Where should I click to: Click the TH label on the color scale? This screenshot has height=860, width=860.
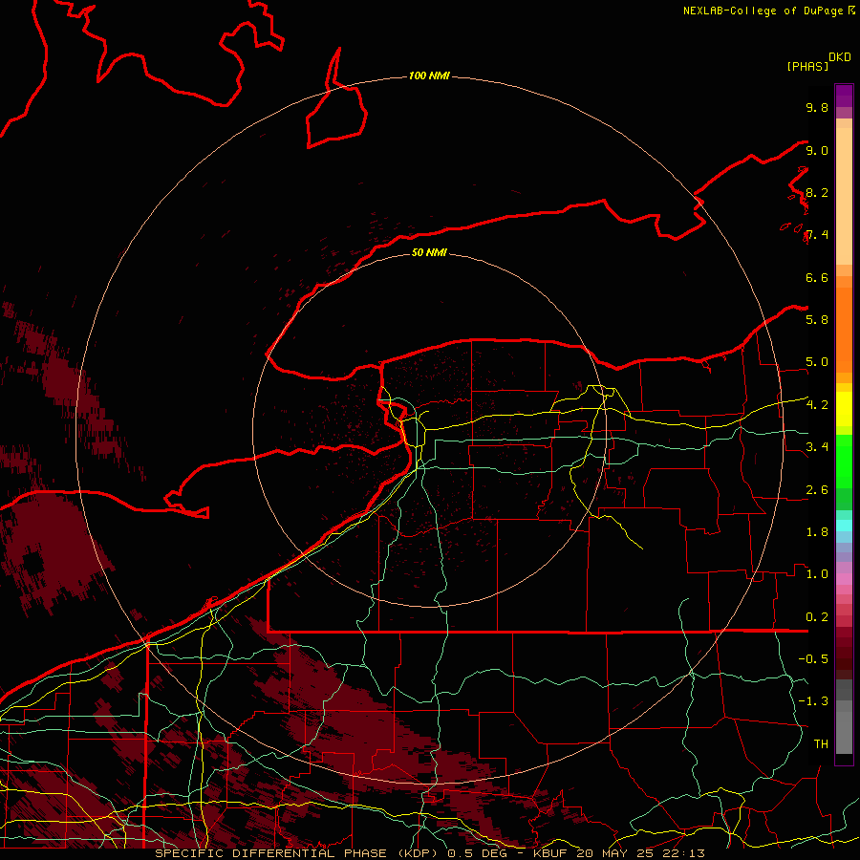(821, 743)
